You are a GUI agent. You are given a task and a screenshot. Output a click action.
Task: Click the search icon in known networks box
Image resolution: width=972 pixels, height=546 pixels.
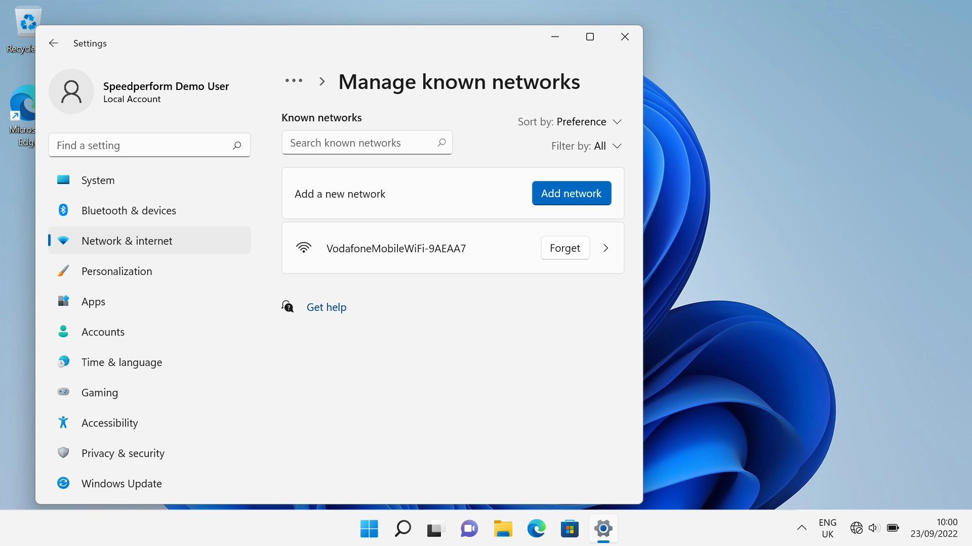[x=441, y=143]
